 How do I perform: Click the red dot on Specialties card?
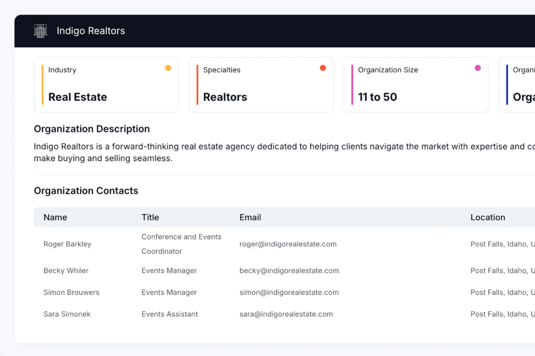[323, 68]
